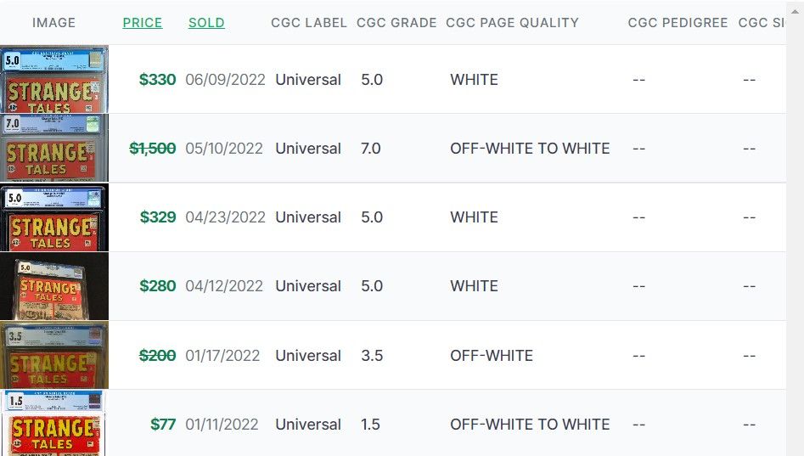804x456 pixels.
Task: Sort the table by PRICE column
Action: 142,23
